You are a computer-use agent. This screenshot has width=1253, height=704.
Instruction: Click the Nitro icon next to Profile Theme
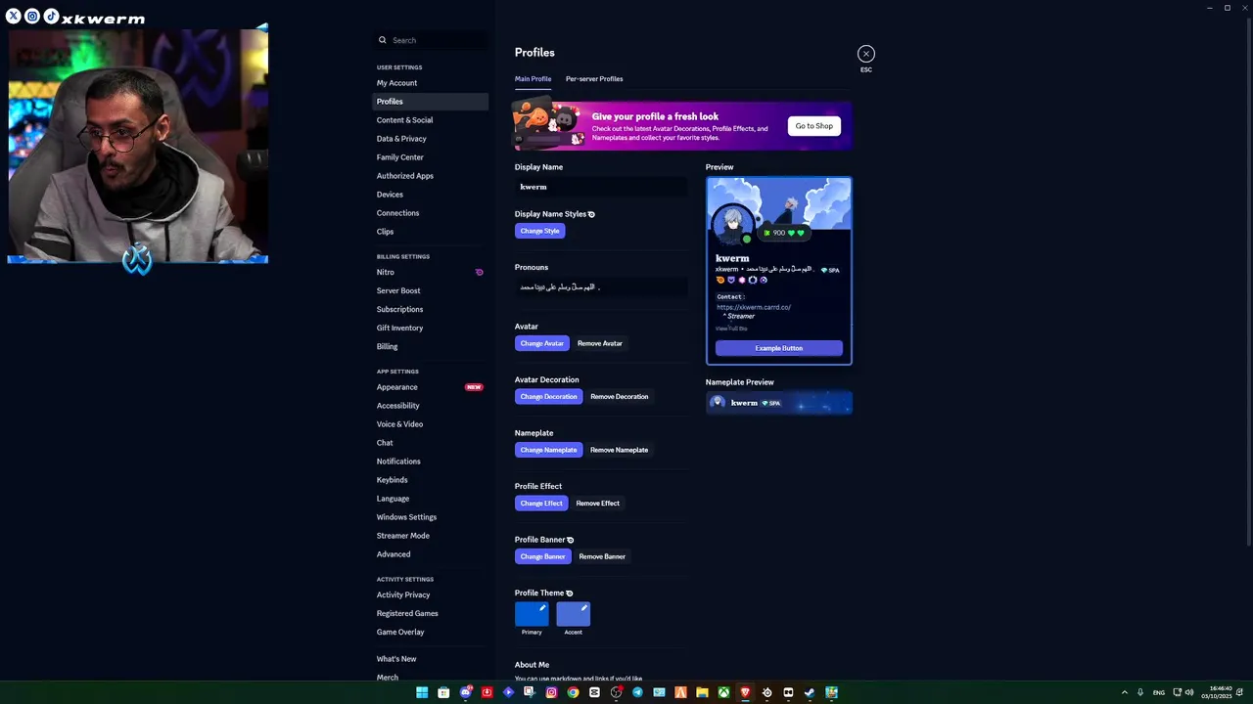[569, 593]
